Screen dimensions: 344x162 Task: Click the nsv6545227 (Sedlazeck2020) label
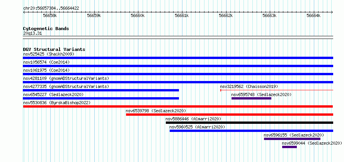(x=53, y=94)
